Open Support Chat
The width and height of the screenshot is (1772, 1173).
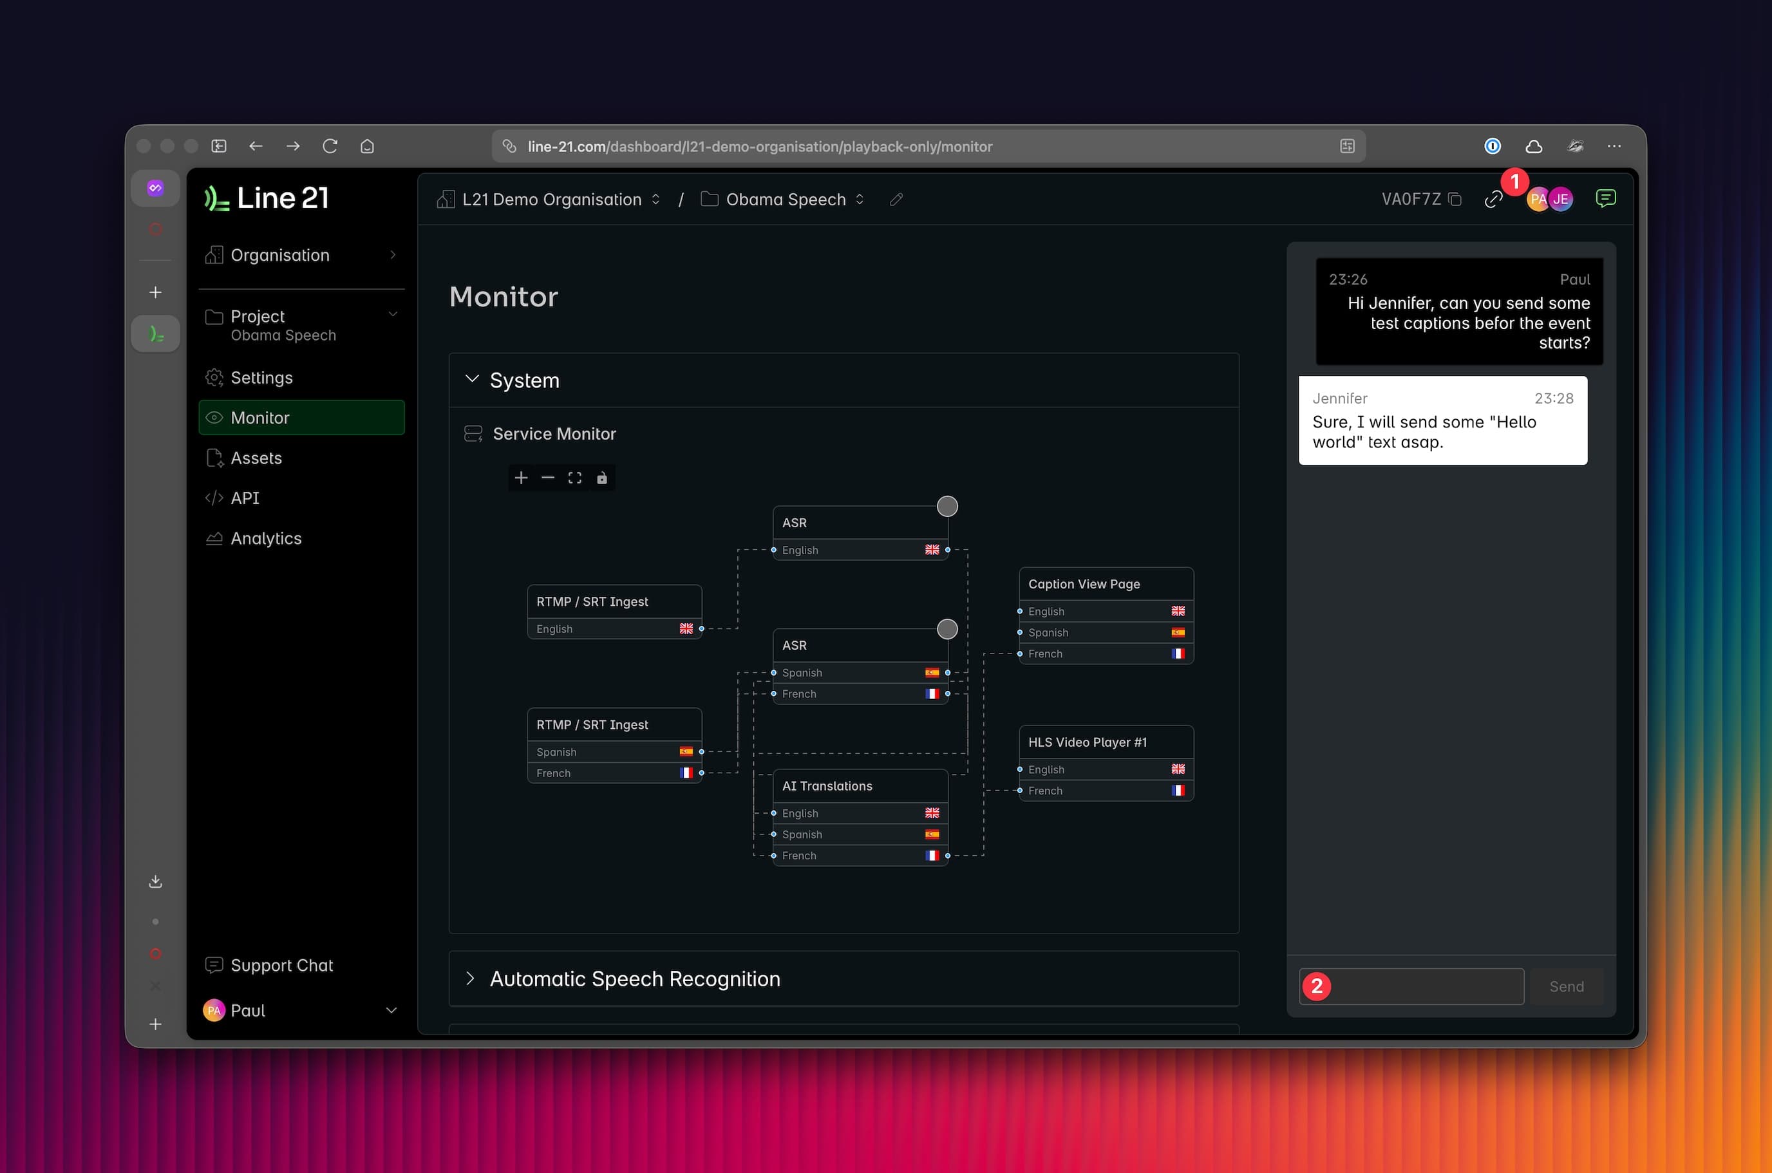pos(281,965)
